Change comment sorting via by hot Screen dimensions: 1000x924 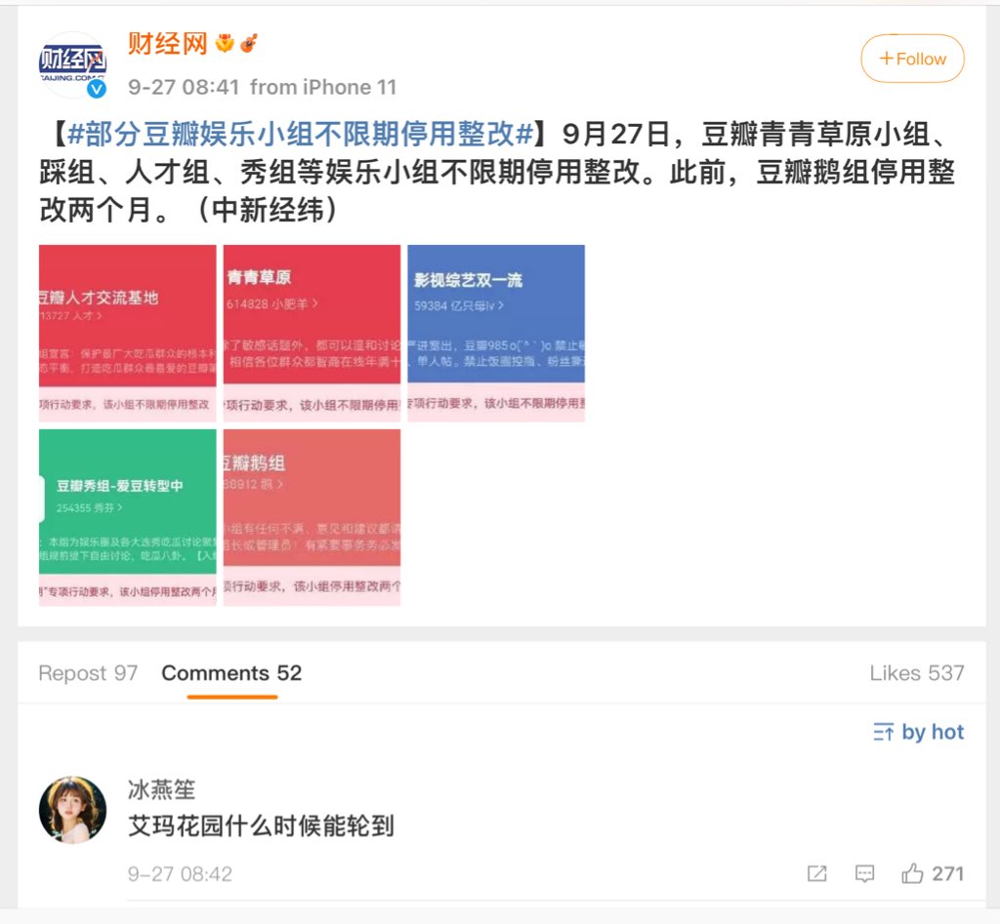click(918, 732)
